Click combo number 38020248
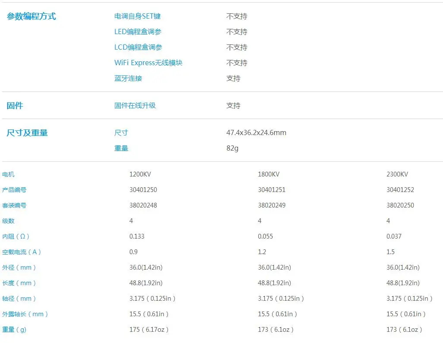The image size is (443, 343). (143, 205)
